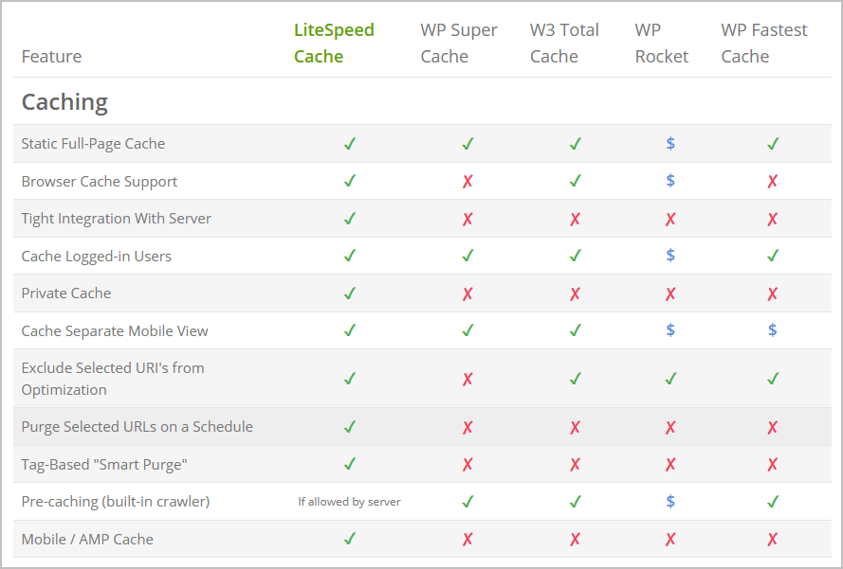The height and width of the screenshot is (569, 843).
Task: Click the Caching section heading
Action: [x=64, y=101]
